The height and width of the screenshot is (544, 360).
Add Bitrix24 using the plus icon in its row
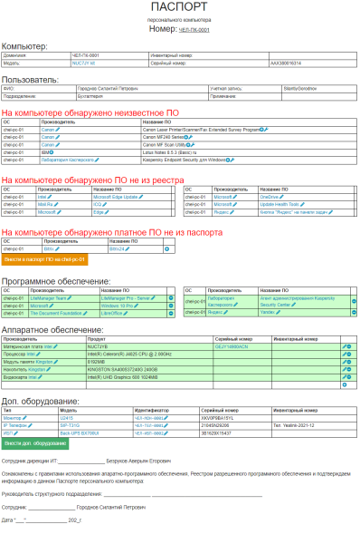166,249
